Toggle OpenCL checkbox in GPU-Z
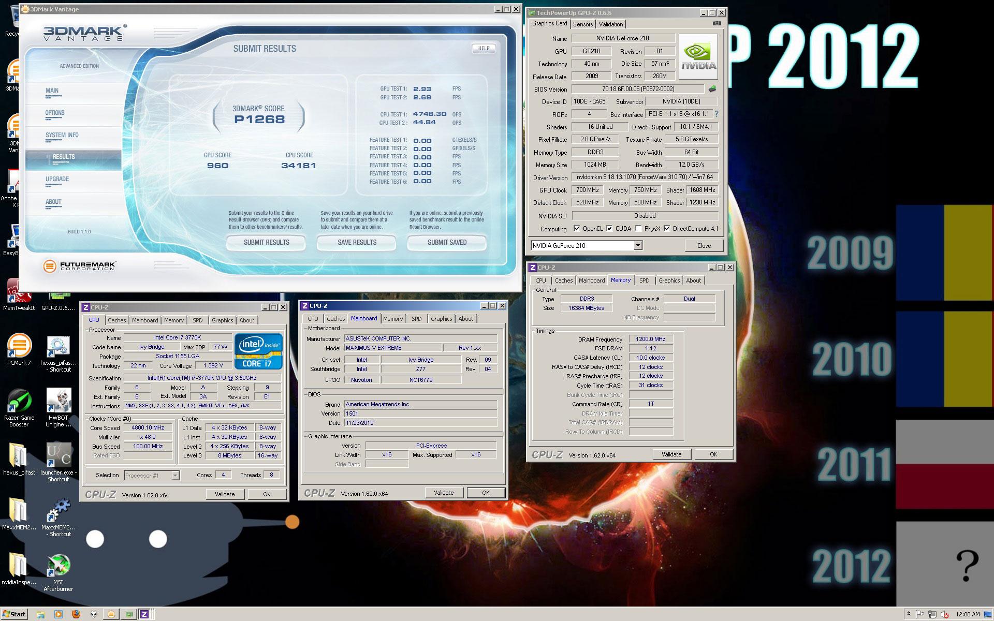994x621 pixels. pyautogui.click(x=577, y=228)
